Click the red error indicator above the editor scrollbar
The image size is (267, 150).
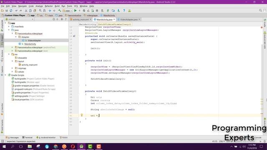pyautogui.click(x=262, y=27)
